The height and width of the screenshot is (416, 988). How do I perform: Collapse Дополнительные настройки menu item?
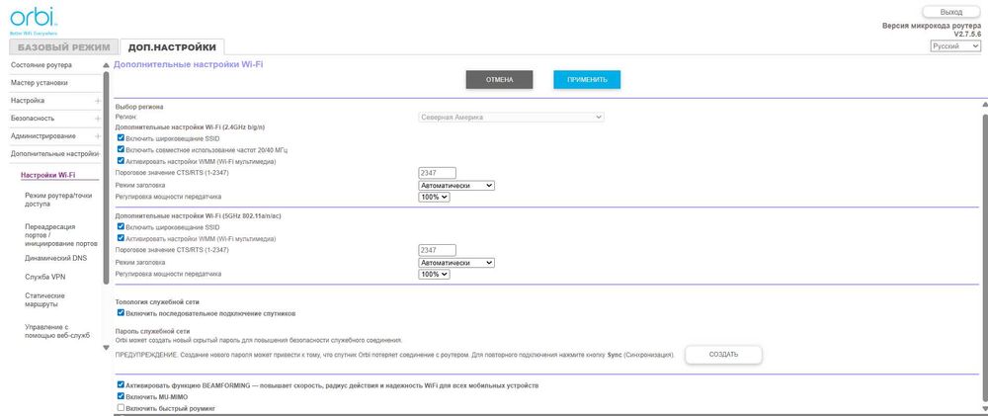tap(55, 153)
